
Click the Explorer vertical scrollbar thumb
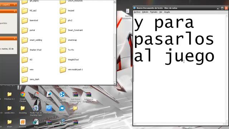[114, 58]
